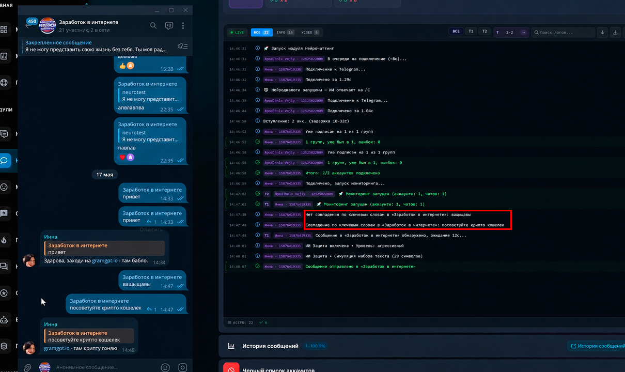Click the group avatar in chat header
The height and width of the screenshot is (372, 625).
[x=47, y=25]
